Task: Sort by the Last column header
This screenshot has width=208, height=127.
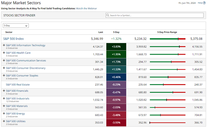Action: [101, 32]
